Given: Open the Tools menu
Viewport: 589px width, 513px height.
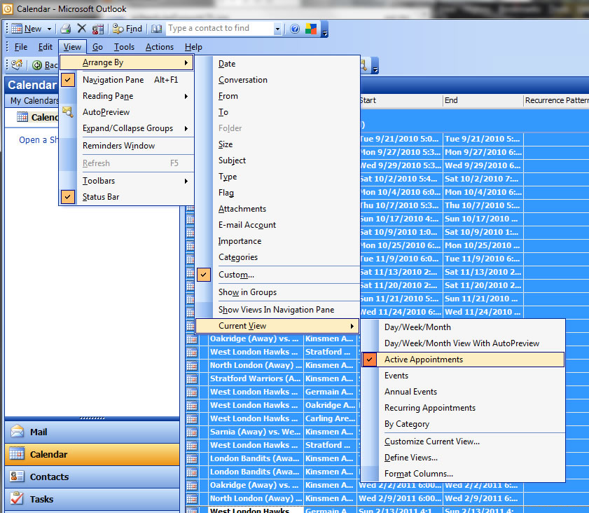Looking at the screenshot, I should point(125,47).
